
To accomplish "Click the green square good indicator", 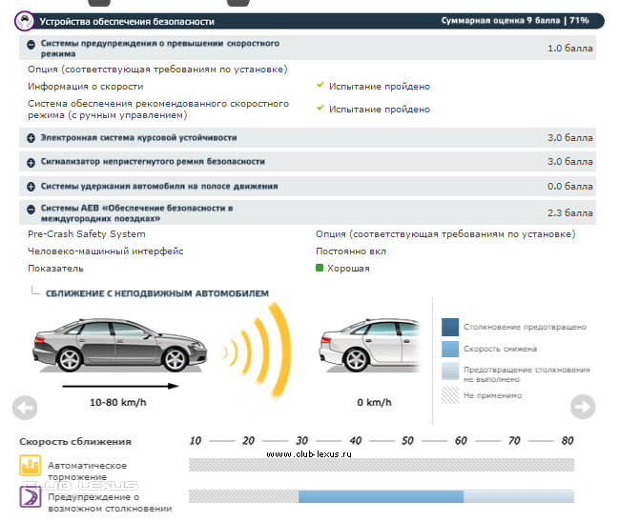I will (x=320, y=269).
